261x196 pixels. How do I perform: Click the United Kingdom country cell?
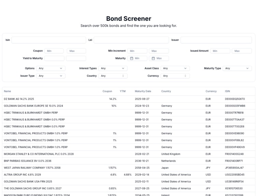170,154
